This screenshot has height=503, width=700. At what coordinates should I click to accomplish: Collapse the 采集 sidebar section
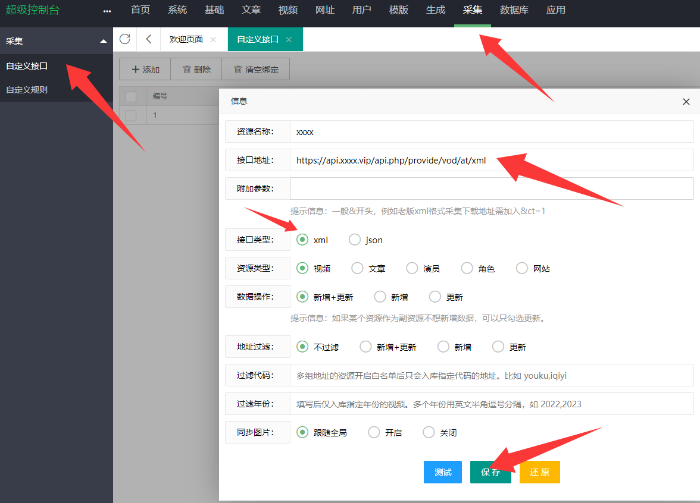pos(104,41)
